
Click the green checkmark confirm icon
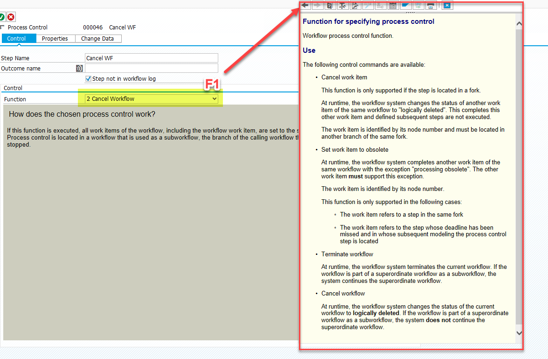[3, 17]
